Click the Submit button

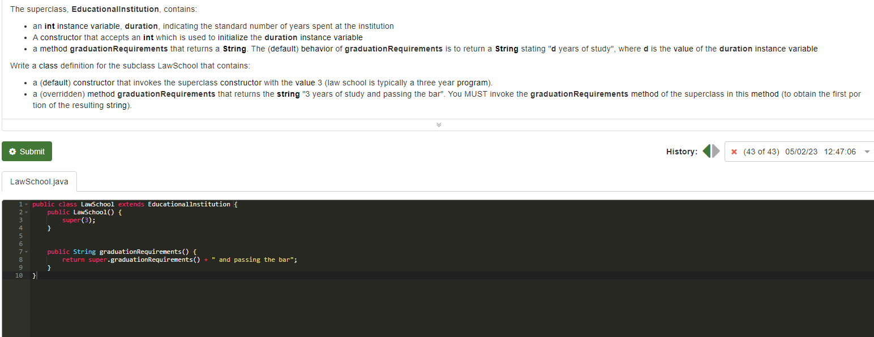pyautogui.click(x=28, y=151)
